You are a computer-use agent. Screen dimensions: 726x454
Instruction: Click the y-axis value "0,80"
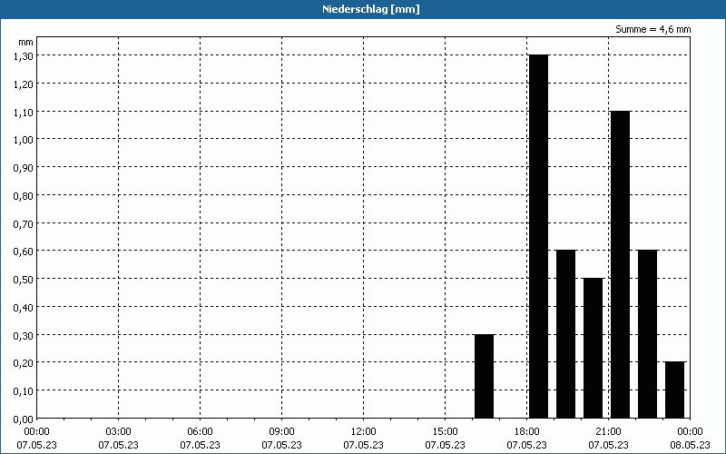(x=24, y=195)
